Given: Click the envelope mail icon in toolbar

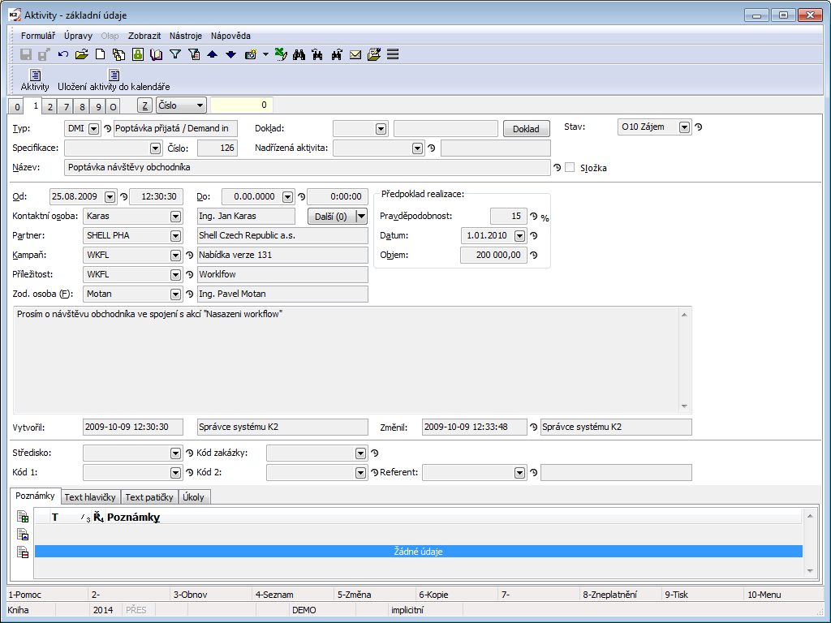Looking at the screenshot, I should coord(355,54).
